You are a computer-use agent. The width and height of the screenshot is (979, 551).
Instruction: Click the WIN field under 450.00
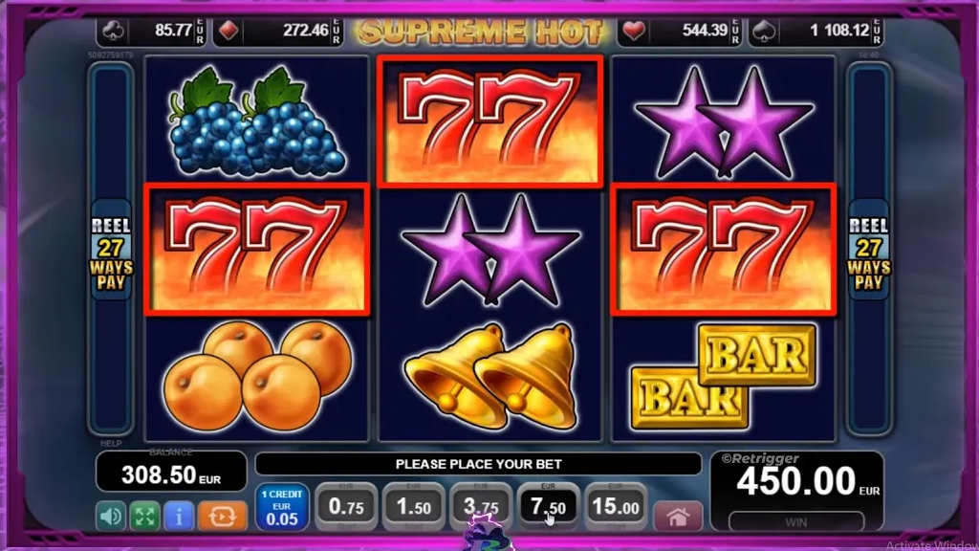pos(796,521)
